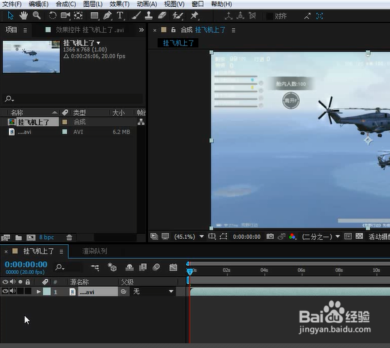Show channel and color management settings

pyautogui.click(x=292, y=237)
